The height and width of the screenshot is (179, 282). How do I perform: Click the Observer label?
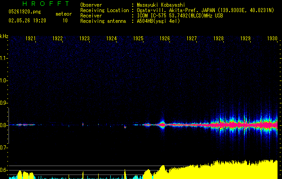91,5
